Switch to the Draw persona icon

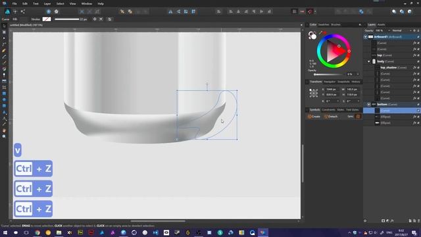(7, 12)
